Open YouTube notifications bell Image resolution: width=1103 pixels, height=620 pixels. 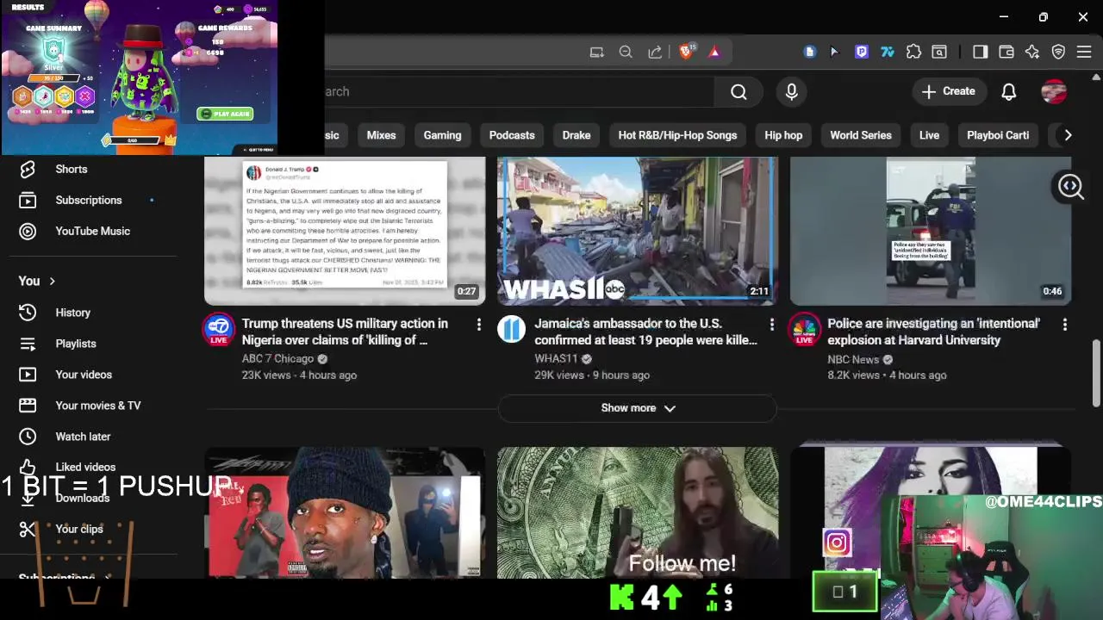tap(1009, 91)
